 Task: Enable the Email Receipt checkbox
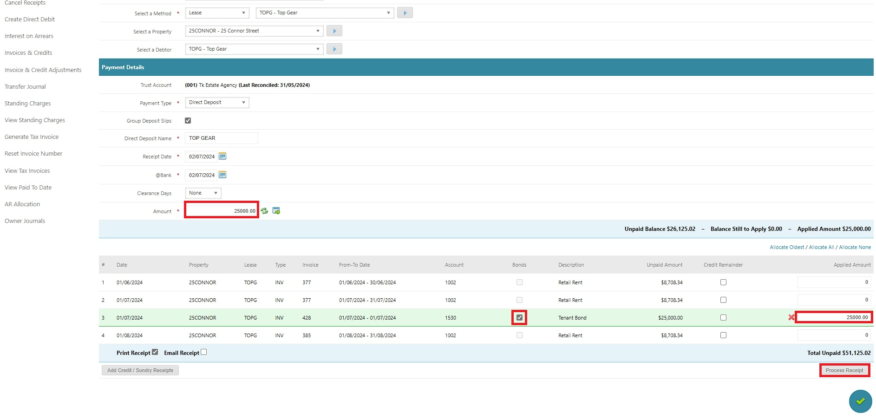coord(203,352)
